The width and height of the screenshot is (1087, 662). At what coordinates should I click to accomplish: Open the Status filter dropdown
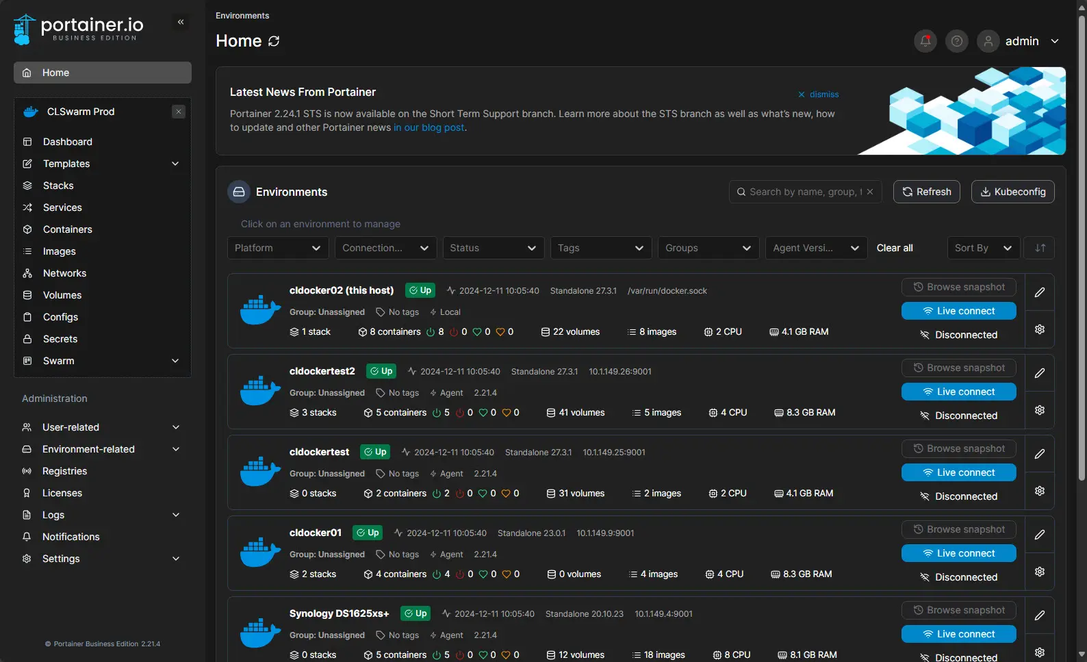pyautogui.click(x=494, y=248)
